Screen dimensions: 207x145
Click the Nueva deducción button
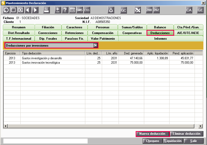pyautogui.click(x=152, y=134)
